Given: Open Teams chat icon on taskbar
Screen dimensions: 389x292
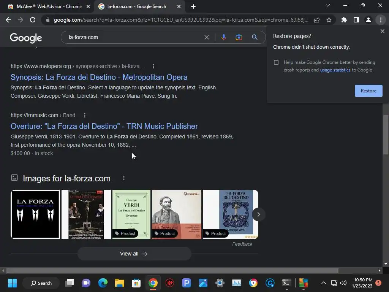Looking at the screenshot, I should tap(86, 283).
